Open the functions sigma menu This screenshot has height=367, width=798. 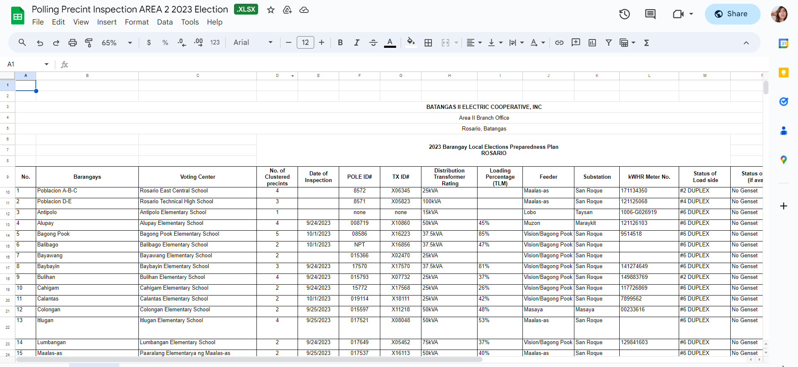pyautogui.click(x=646, y=42)
